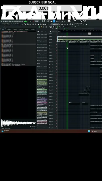Open the Windows Start button

tap(89, 131)
